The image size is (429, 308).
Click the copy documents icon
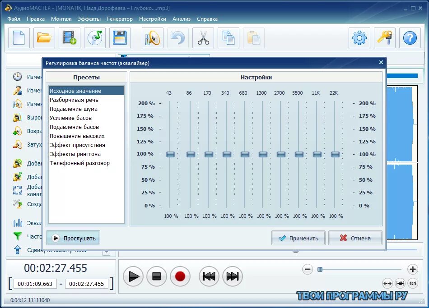(x=228, y=38)
